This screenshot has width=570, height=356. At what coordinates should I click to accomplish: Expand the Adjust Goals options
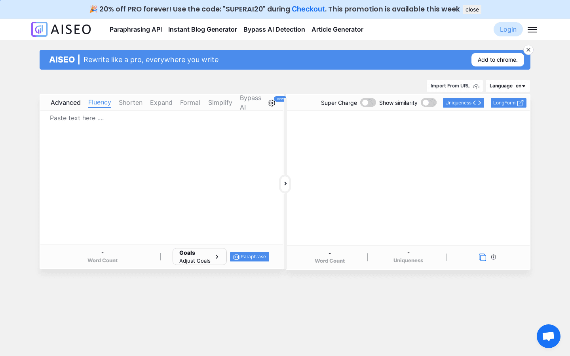pos(217,256)
